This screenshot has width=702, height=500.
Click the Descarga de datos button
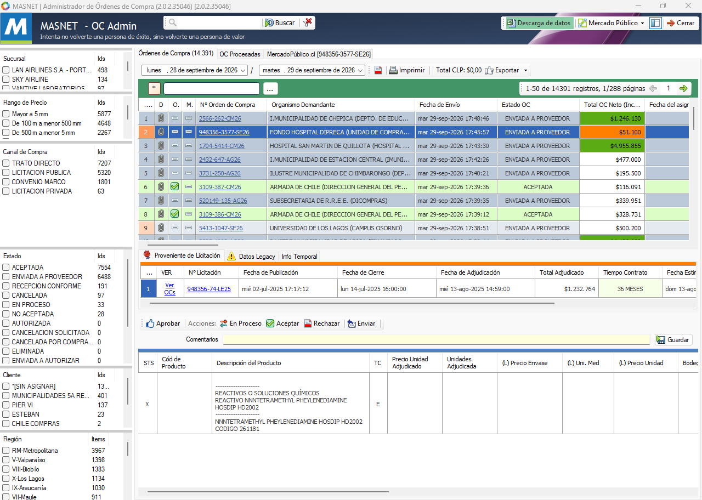(x=538, y=23)
